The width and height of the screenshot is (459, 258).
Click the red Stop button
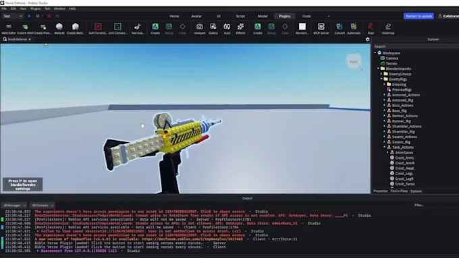click(49, 16)
